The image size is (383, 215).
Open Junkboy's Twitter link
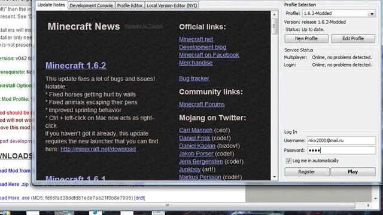(x=190, y=169)
